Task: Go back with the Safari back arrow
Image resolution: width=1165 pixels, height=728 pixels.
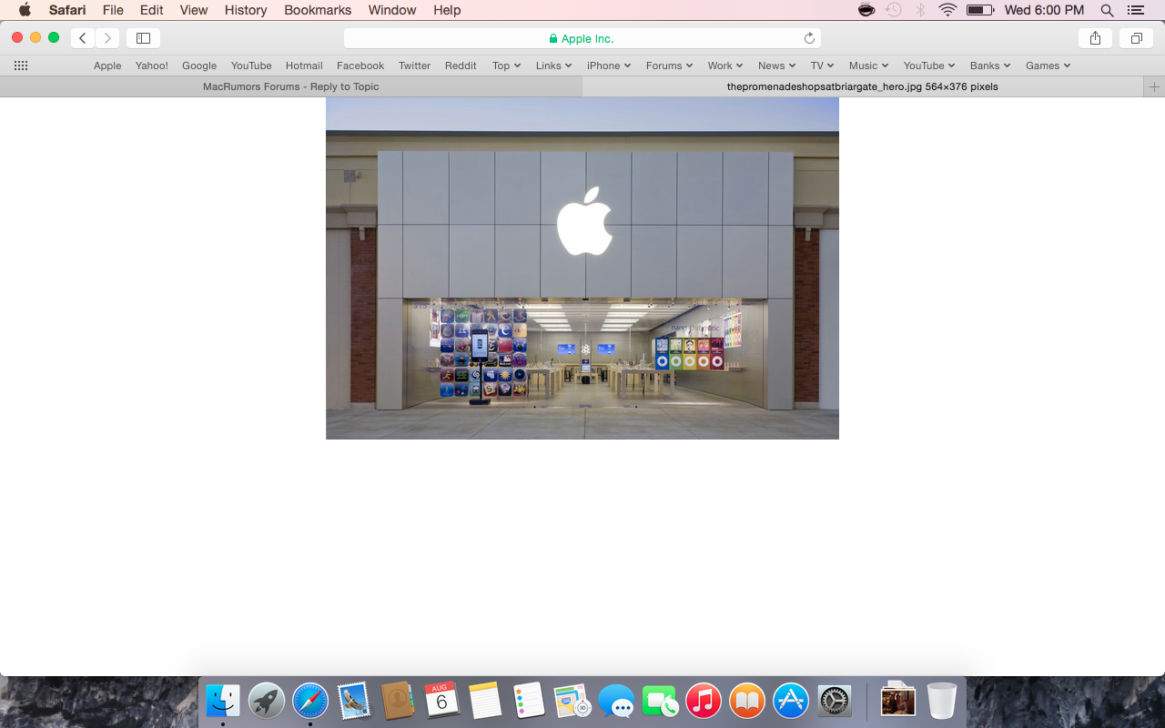Action: pyautogui.click(x=83, y=38)
